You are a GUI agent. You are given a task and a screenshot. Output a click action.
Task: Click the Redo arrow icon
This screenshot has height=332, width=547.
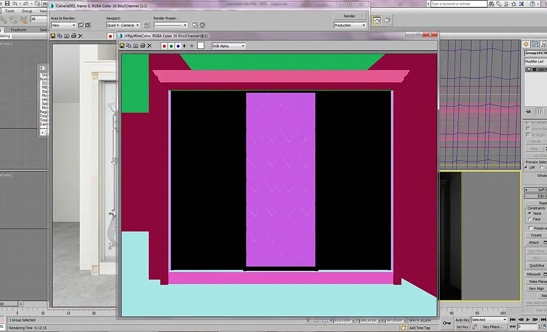pyautogui.click(x=26, y=4)
